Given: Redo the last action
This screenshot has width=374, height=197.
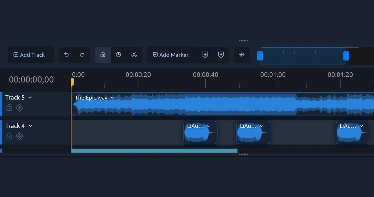Looking at the screenshot, I should pyautogui.click(x=82, y=55).
